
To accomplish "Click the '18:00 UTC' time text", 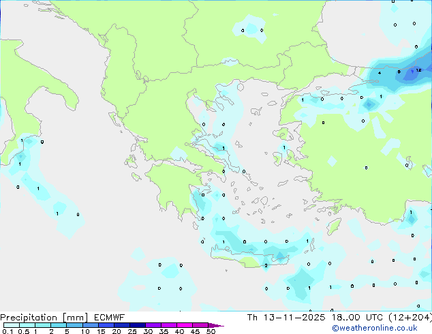I will coord(357,318).
